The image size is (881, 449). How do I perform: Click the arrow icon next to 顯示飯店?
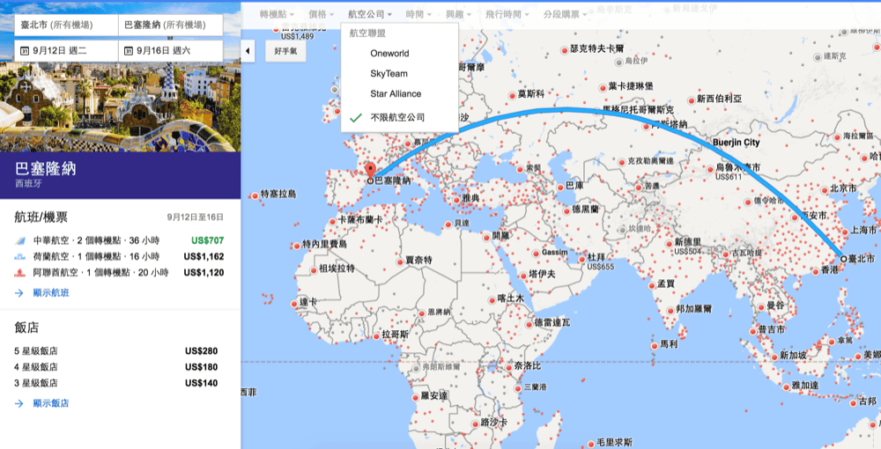tap(19, 403)
